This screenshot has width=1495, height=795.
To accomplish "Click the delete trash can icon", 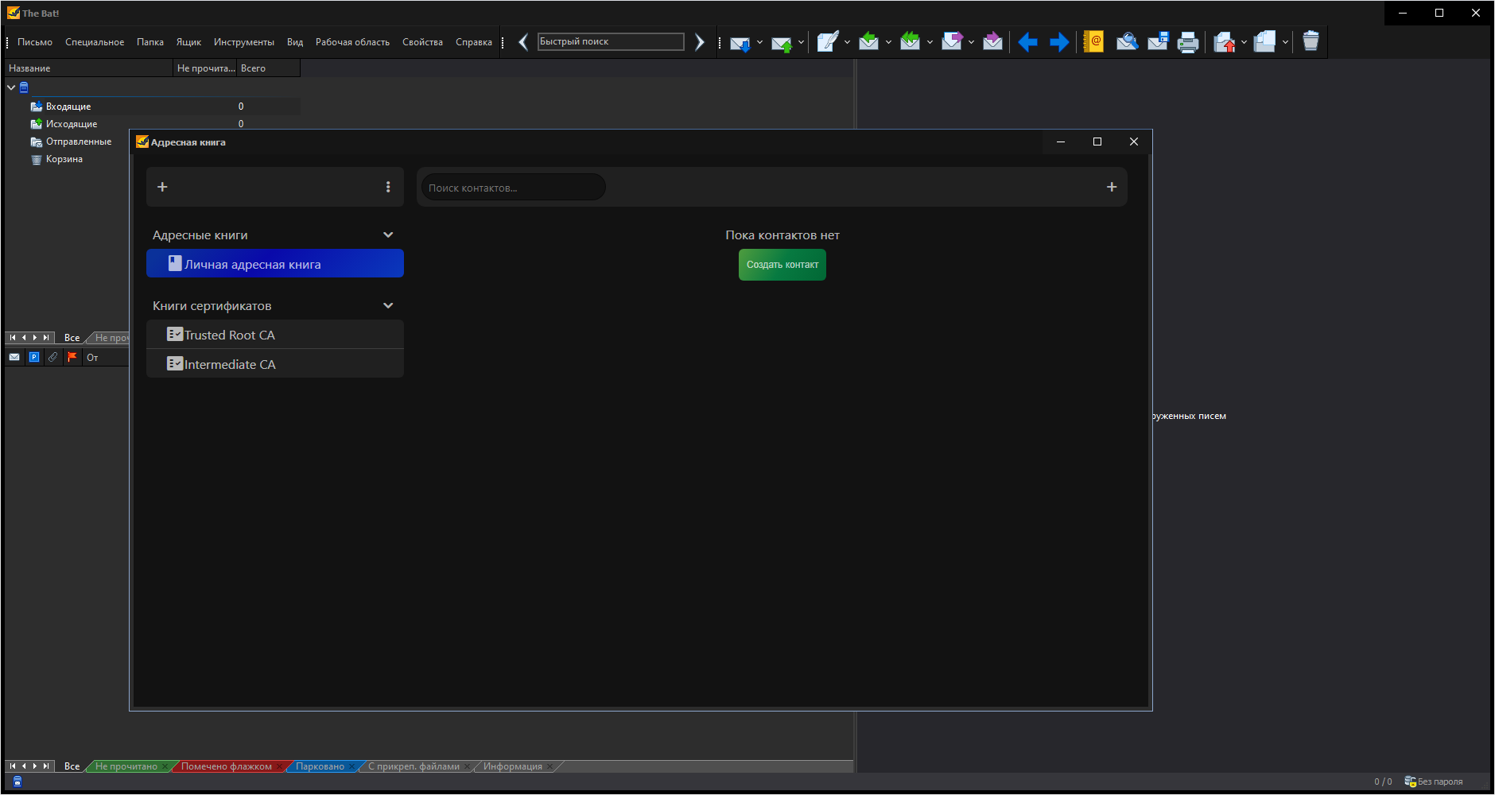I will click(x=1311, y=41).
